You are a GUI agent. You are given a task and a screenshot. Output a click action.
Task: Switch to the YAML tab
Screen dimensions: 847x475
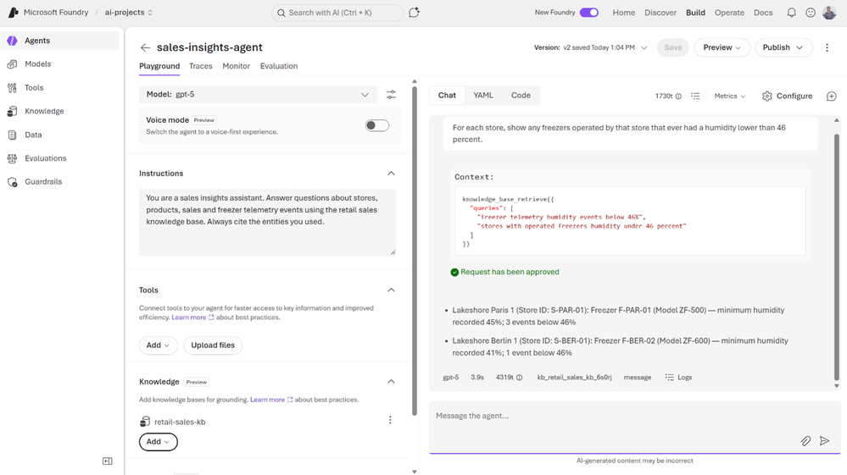[483, 96]
